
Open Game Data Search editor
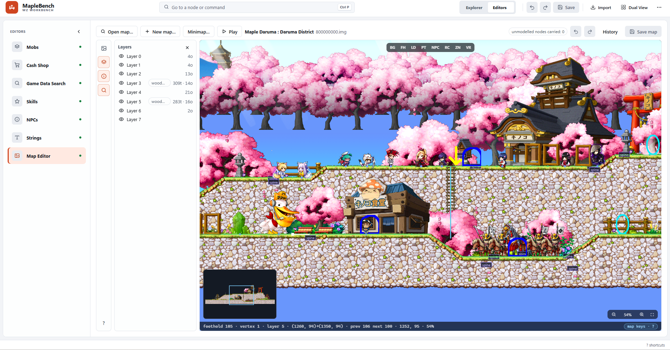tap(47, 83)
